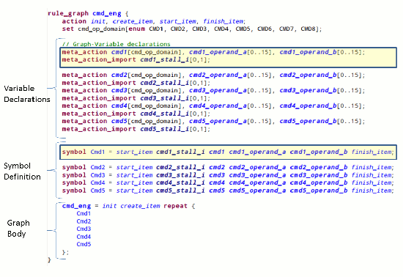Click the "action" keyword
Image resolution: width=403 pixels, height=277 pixels.
pos(74,21)
